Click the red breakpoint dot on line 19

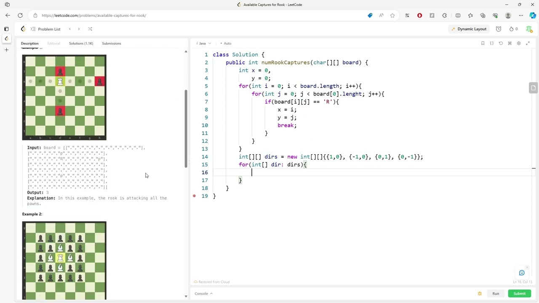point(194,196)
